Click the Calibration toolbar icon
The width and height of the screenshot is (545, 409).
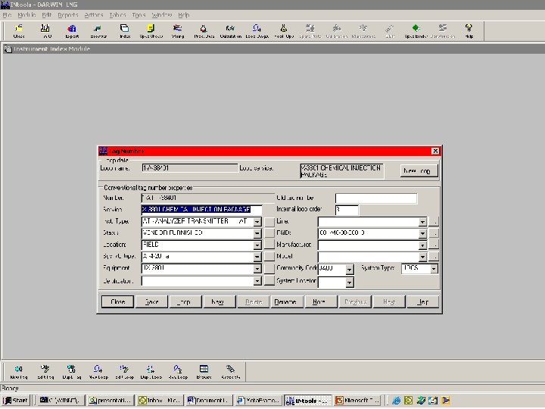(x=336, y=31)
